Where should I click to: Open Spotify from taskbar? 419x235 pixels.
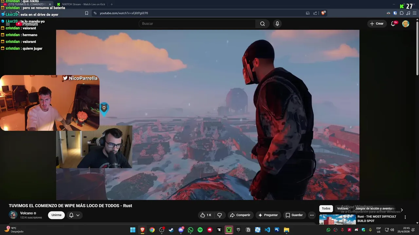point(200,230)
